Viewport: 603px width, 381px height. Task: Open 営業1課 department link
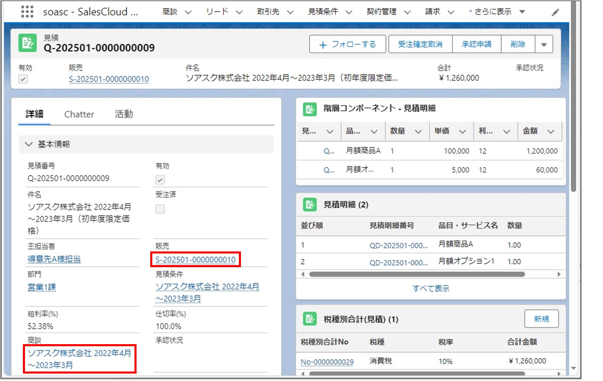pos(42,287)
